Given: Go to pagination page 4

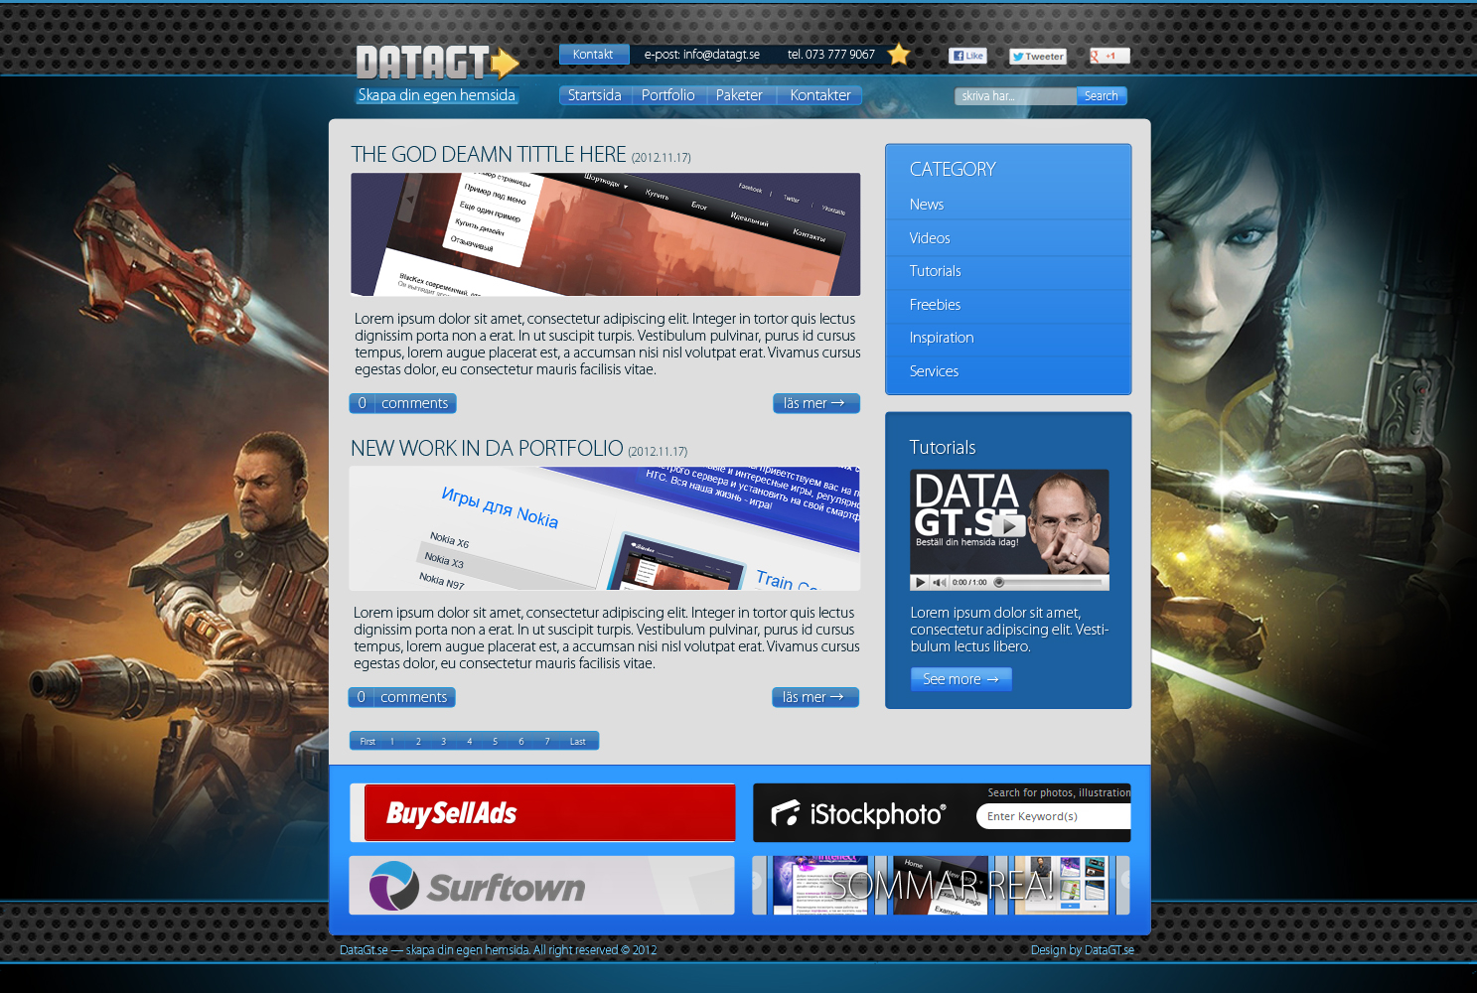Looking at the screenshot, I should (x=469, y=741).
